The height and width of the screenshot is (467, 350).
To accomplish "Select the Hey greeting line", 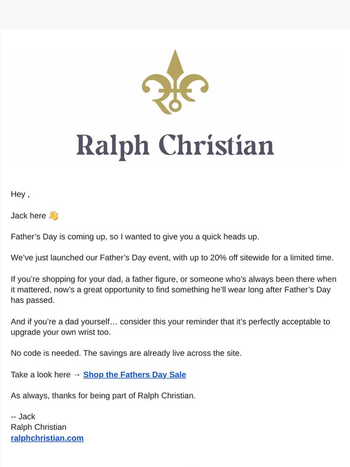I will coord(20,194).
